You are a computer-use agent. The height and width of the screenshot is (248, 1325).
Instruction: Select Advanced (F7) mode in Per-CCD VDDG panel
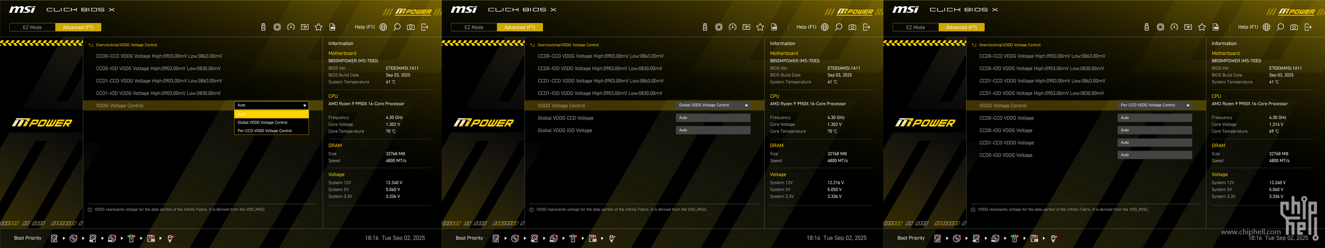[962, 27]
